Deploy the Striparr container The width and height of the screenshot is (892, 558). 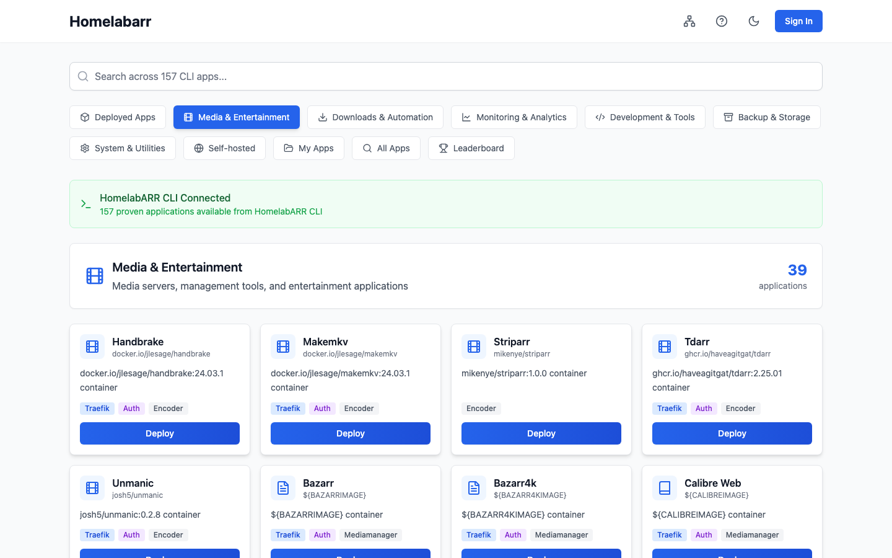point(541,433)
